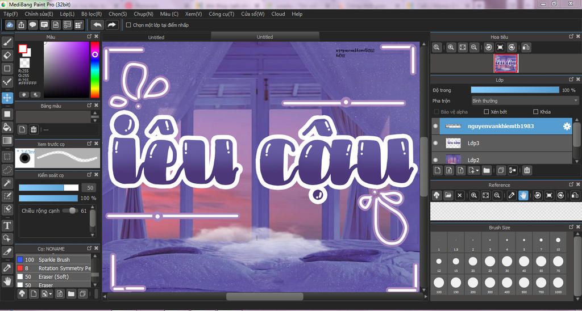582x311 pixels.
Task: Click the Reference panel open-folder icon
Action: click(448, 195)
